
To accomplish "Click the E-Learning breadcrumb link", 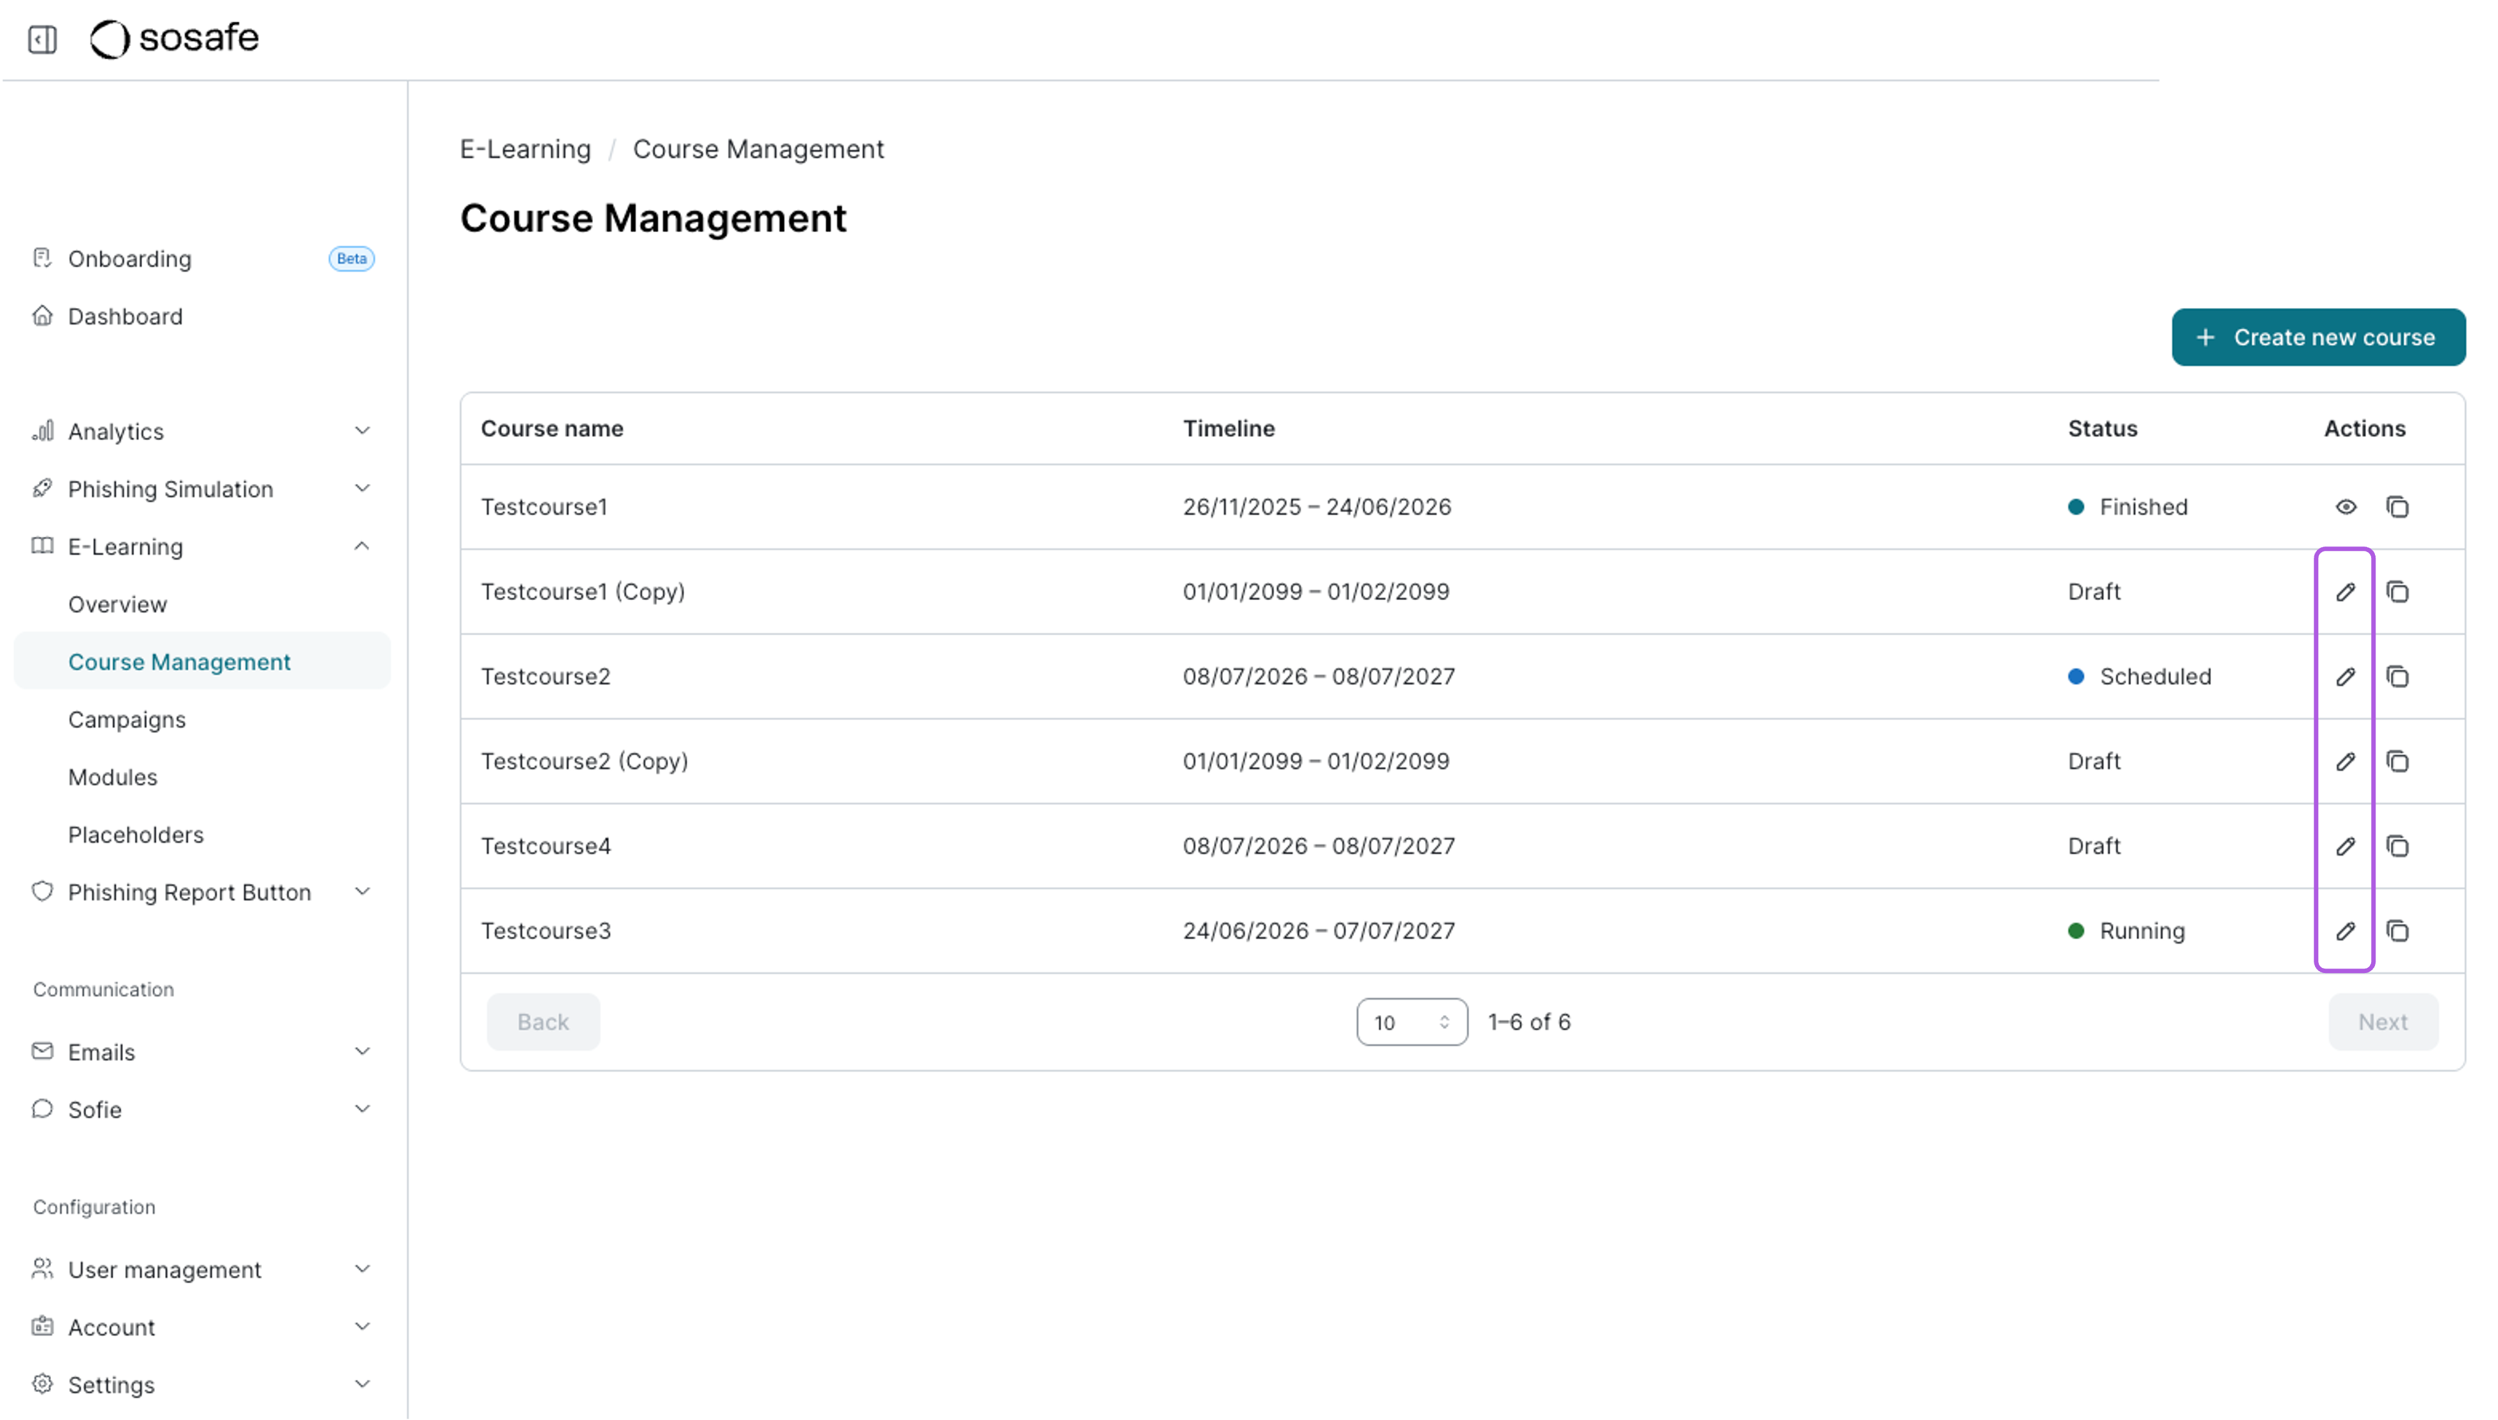I will pyautogui.click(x=525, y=149).
